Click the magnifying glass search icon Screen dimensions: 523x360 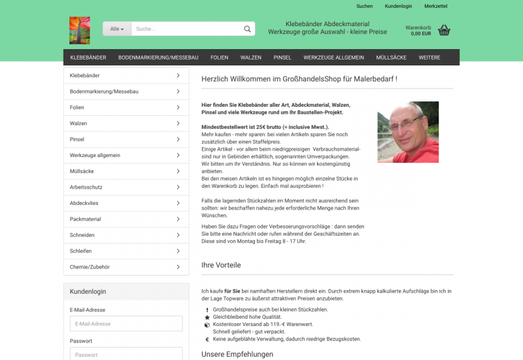247,29
